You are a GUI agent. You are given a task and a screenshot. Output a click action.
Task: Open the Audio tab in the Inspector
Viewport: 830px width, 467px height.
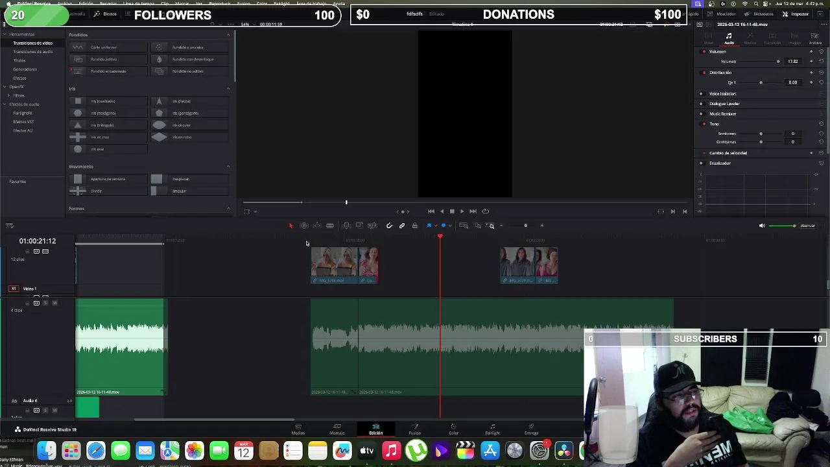[x=729, y=39]
